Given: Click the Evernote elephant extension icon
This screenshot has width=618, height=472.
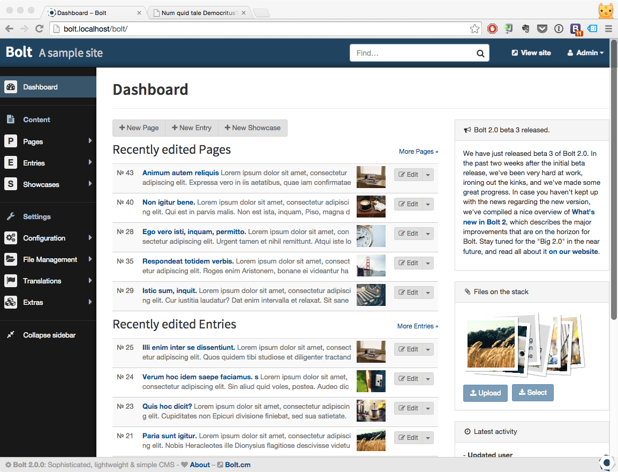Looking at the screenshot, I should pyautogui.click(x=525, y=29).
